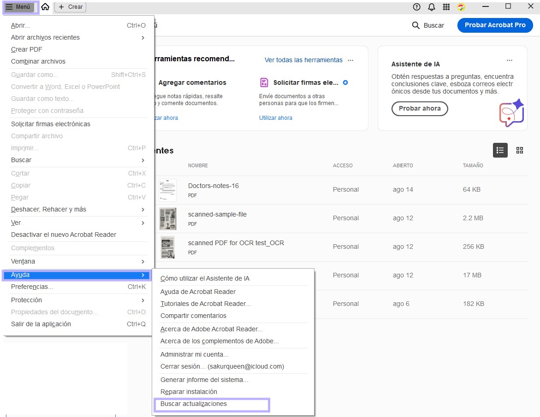Viewport: 540px width, 417px height.
Task: Select the Doctors-notes-16 file name
Action: [213, 186]
